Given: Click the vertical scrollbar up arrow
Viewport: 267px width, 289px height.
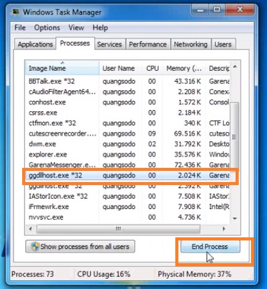Looking at the screenshot, I should click(235, 66).
